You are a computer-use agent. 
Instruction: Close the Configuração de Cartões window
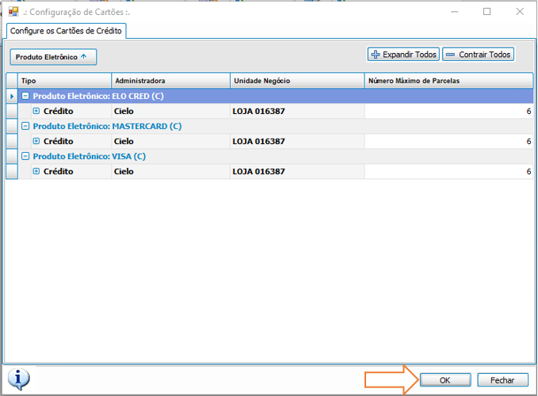click(x=520, y=12)
